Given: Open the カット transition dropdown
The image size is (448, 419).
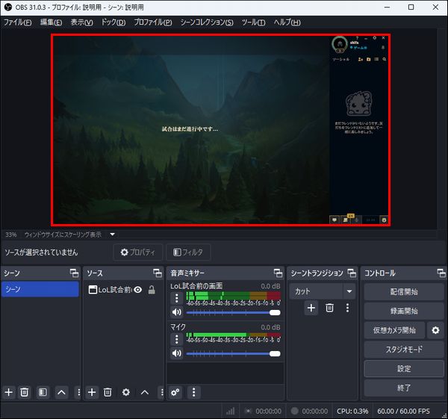Looking at the screenshot, I should 323,291.
